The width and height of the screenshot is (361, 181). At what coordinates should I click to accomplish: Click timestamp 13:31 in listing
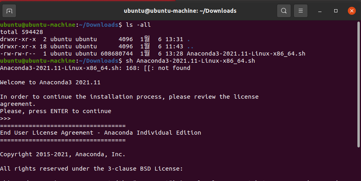coord(174,39)
